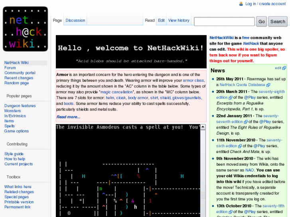This screenshot has height=217, width=290.
Task: Open the Style guide
Action: pos(14,154)
